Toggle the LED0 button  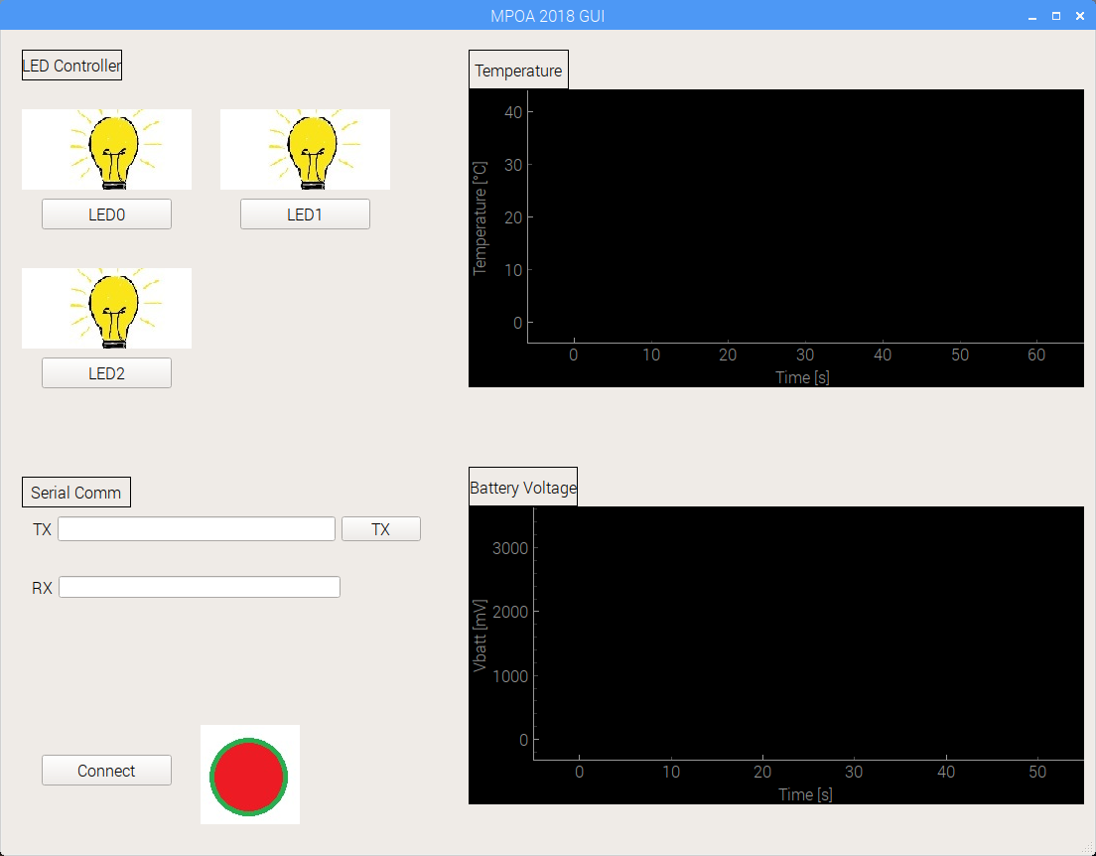[106, 214]
